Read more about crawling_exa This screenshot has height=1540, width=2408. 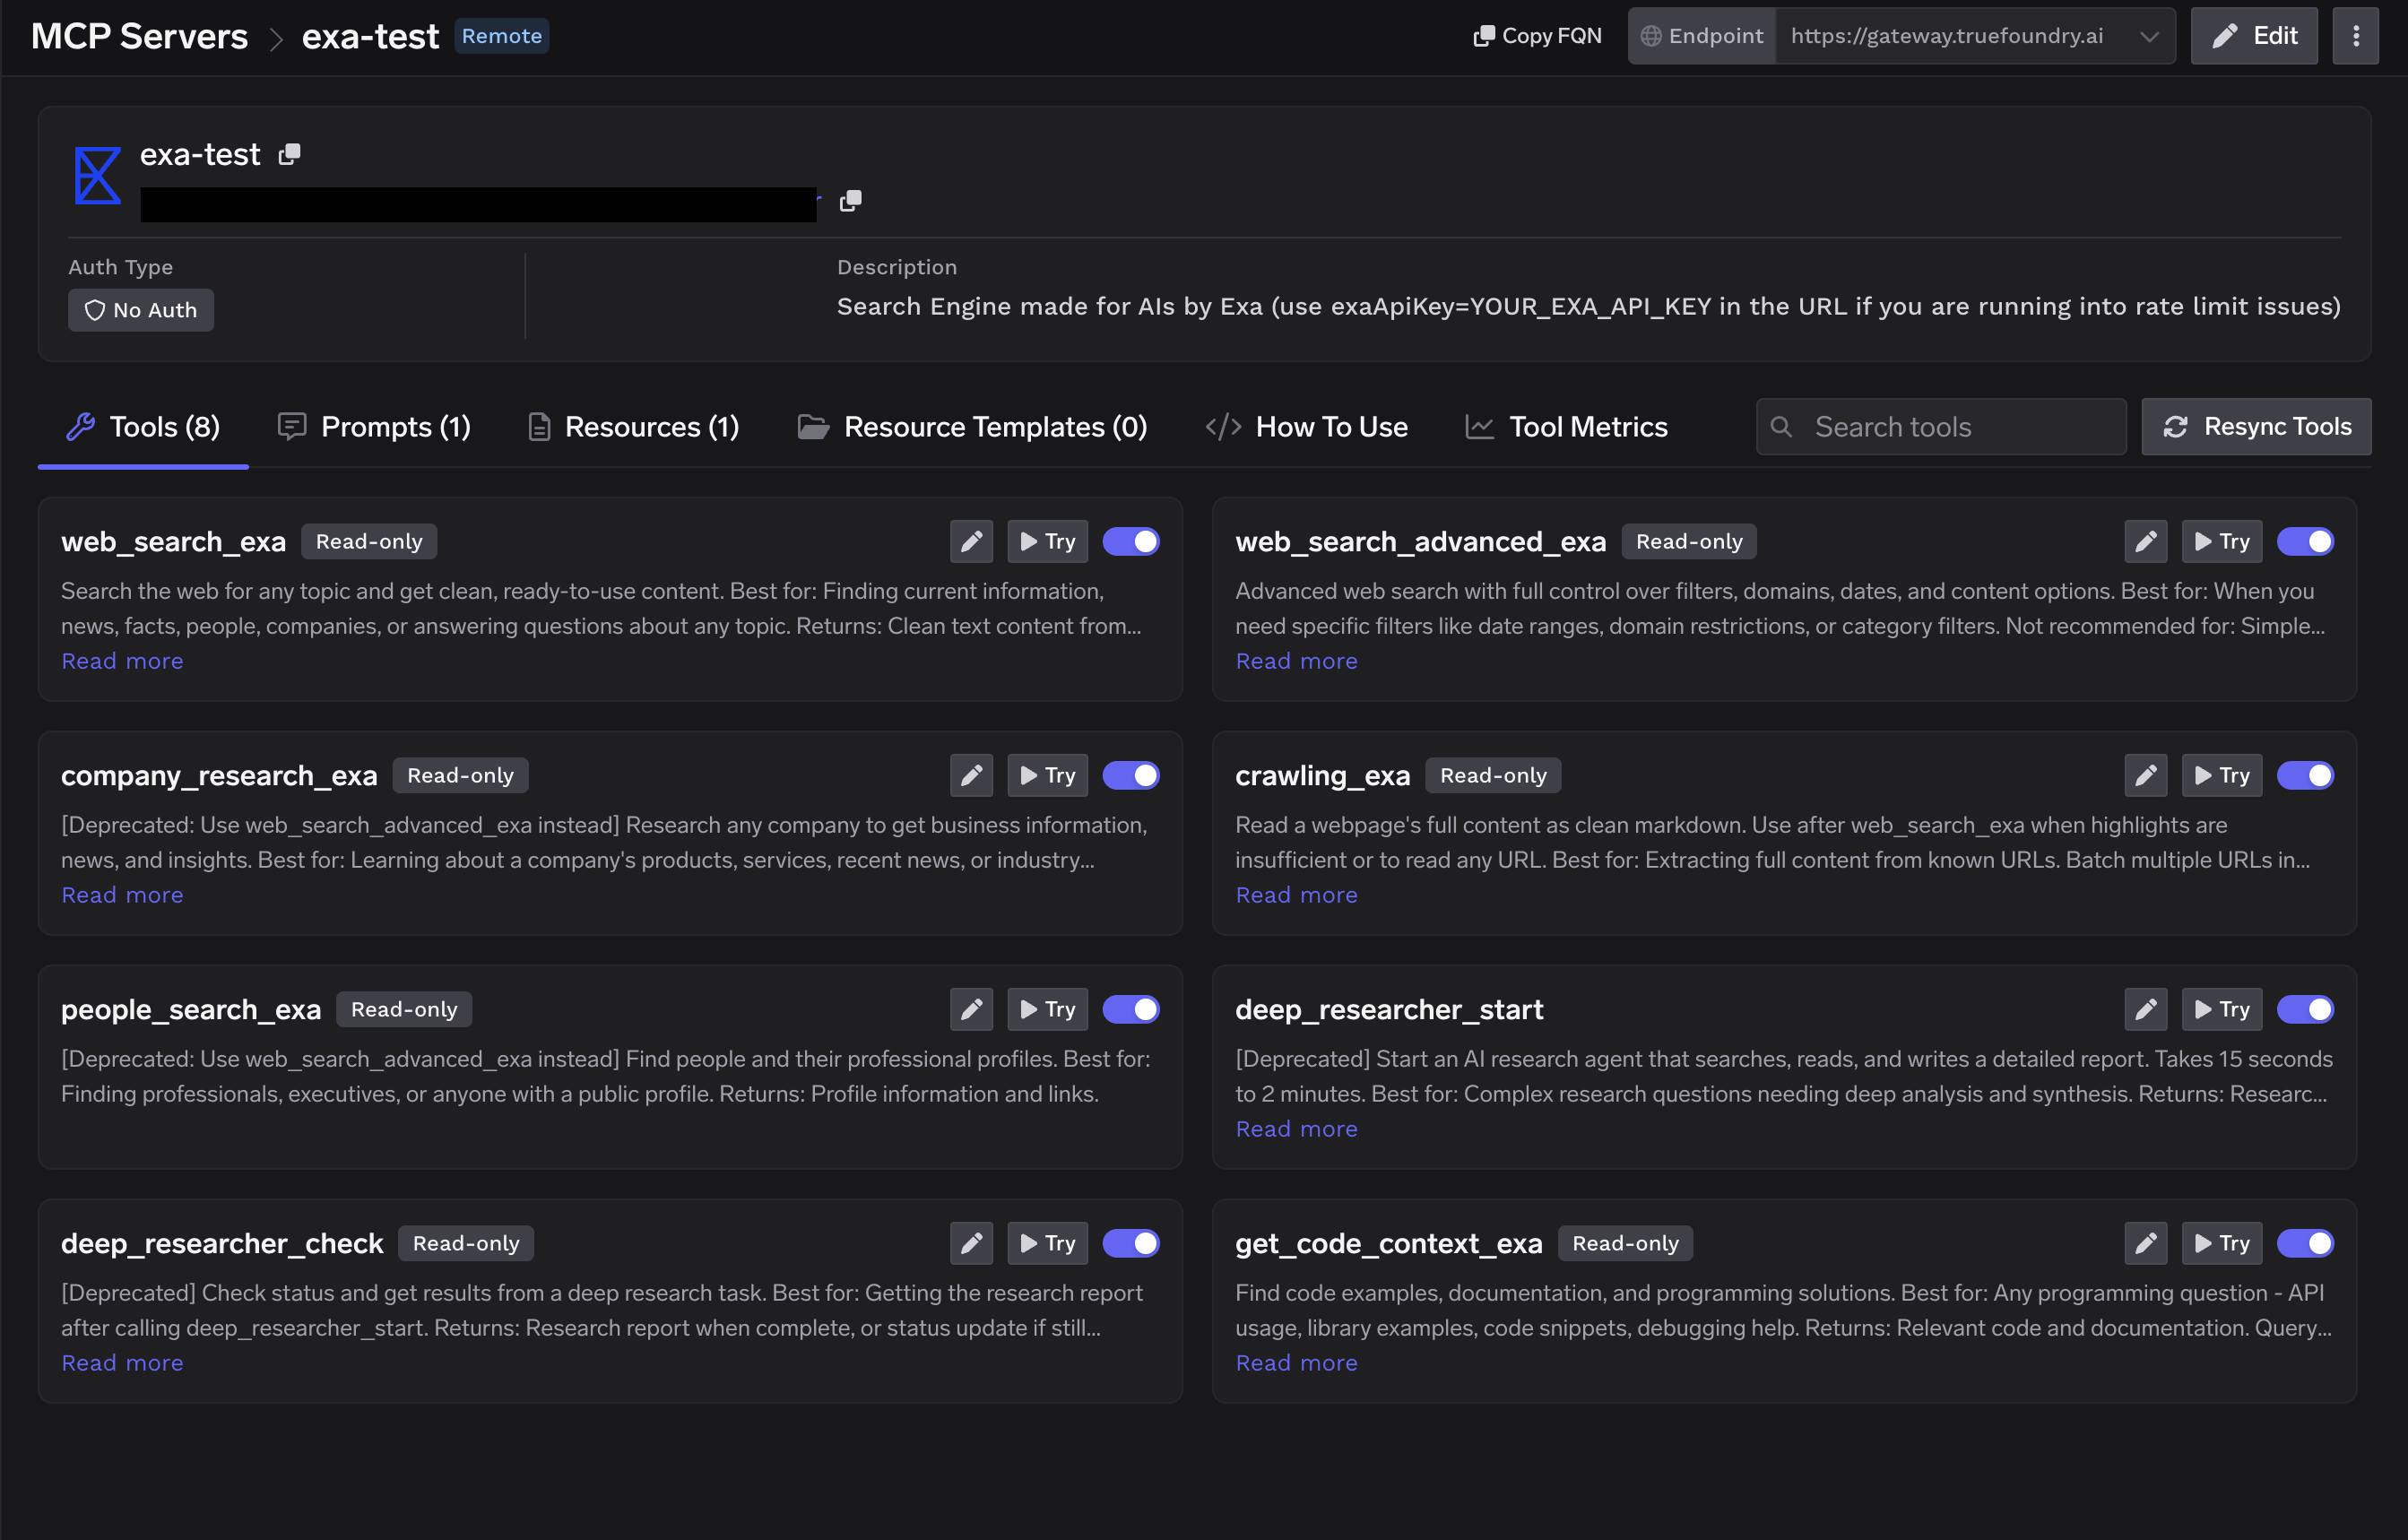(x=1296, y=895)
